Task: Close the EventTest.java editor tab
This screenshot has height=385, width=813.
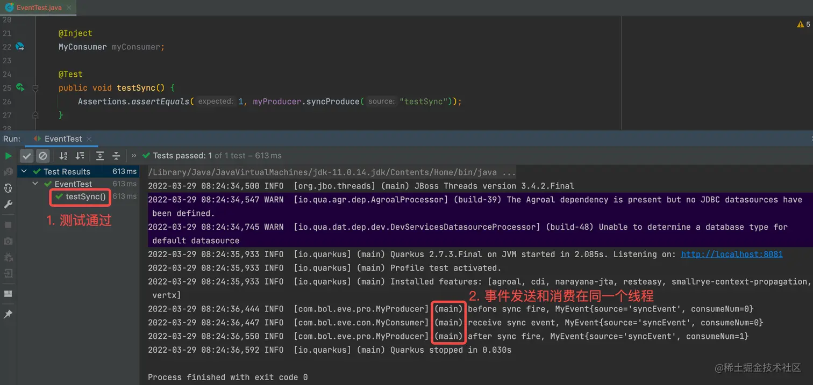Action: (69, 8)
